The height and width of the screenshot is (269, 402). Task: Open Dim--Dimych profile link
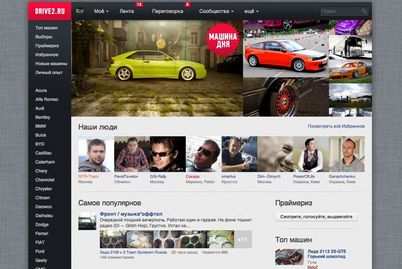coord(269,176)
